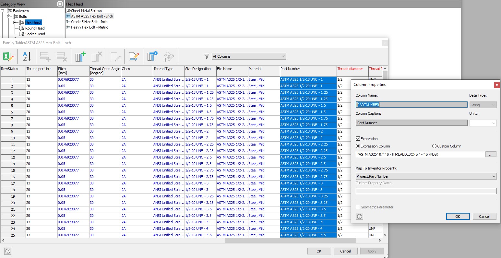Click the column filter funnel icon
Screen dimensions: 501x258
point(207,56)
